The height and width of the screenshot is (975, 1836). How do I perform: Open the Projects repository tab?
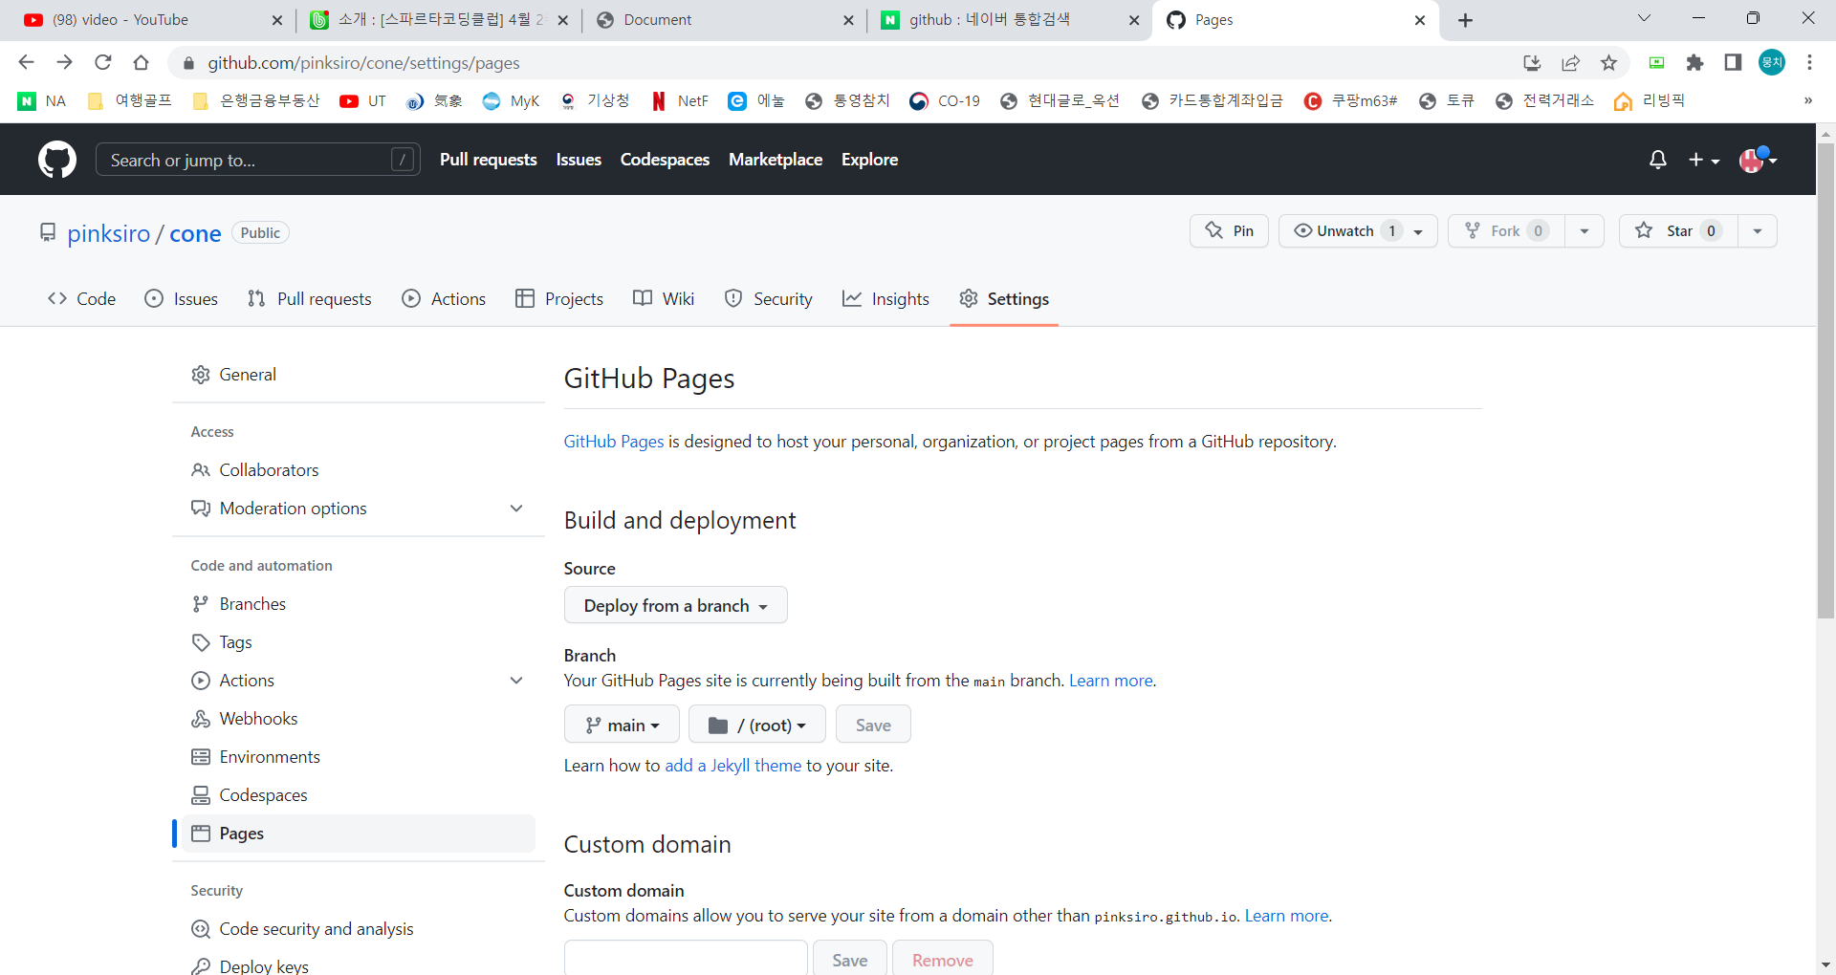tap(559, 299)
